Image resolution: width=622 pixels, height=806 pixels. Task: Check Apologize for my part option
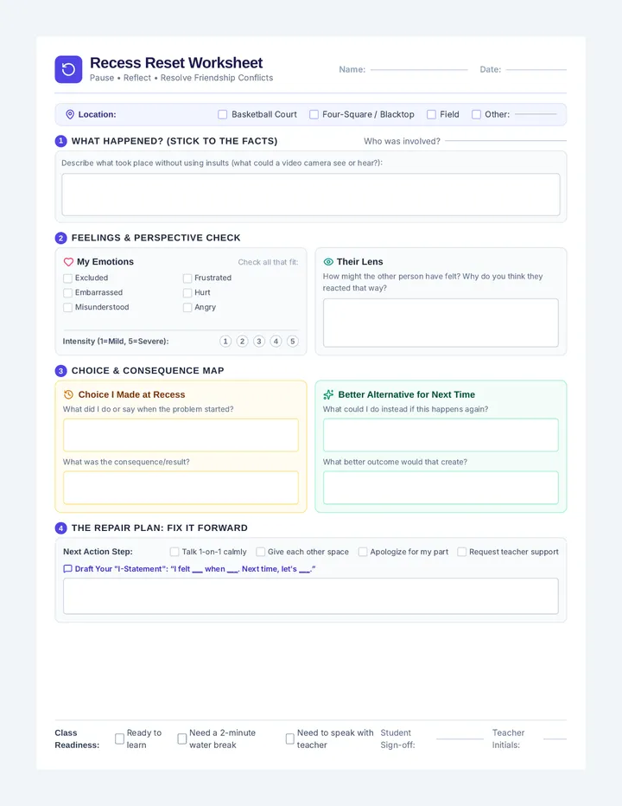pyautogui.click(x=363, y=552)
